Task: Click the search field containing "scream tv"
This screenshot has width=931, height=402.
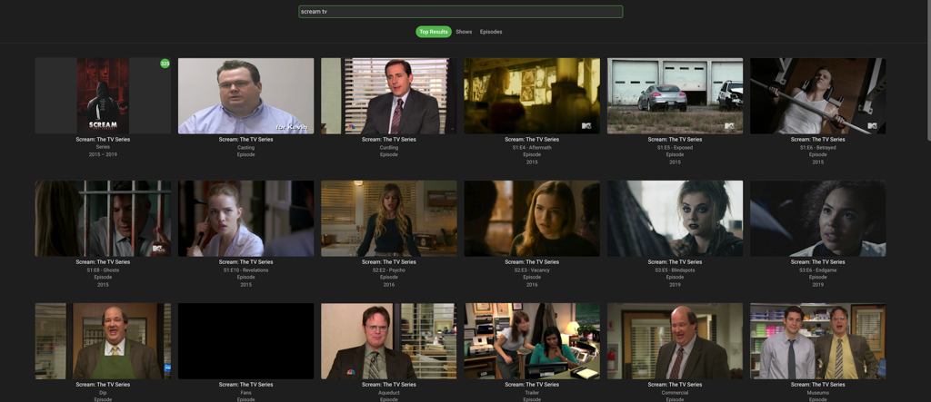Action: [460, 11]
